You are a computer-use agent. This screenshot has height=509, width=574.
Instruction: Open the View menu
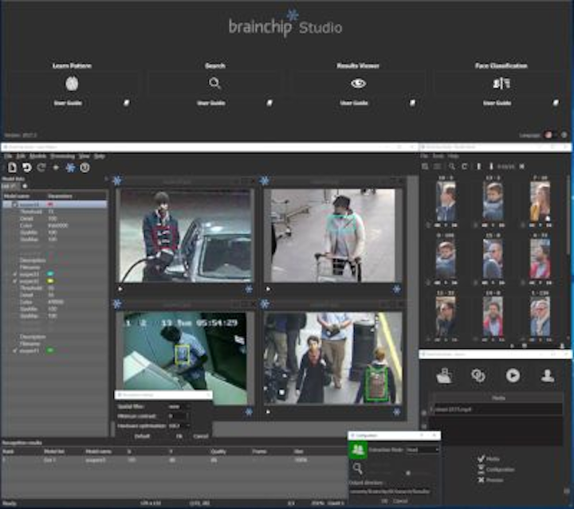(x=85, y=156)
